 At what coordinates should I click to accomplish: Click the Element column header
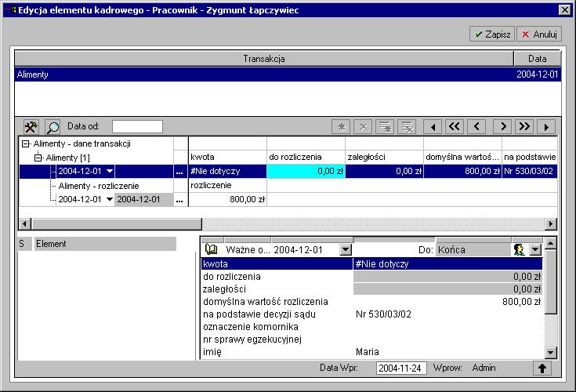[106, 244]
